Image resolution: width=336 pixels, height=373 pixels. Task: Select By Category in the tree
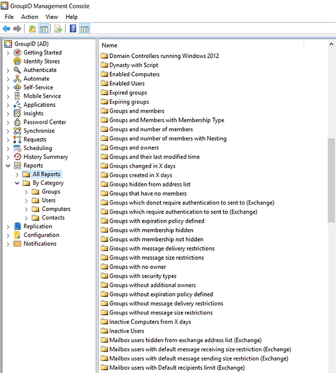tap(48, 183)
